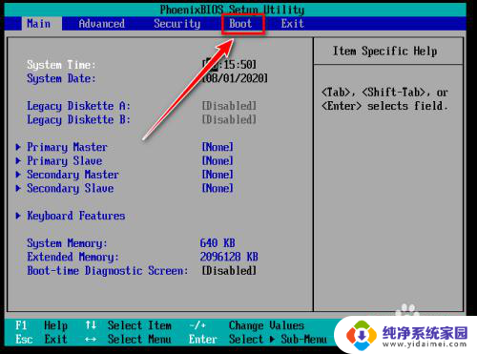477x354 pixels.
Task: Expand Secondary Slave submenu arrow
Action: [18, 188]
